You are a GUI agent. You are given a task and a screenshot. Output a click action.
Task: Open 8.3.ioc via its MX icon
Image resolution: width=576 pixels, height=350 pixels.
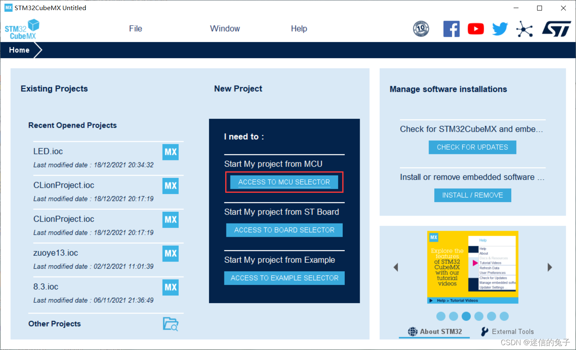tap(171, 287)
